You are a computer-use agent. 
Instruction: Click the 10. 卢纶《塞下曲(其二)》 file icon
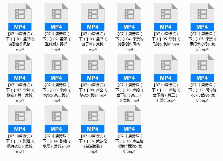coord(129,68)
